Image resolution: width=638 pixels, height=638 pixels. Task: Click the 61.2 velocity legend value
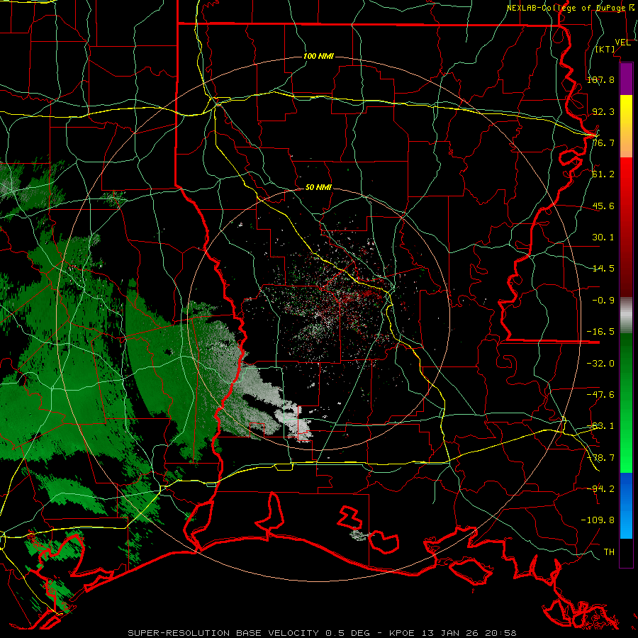point(603,174)
